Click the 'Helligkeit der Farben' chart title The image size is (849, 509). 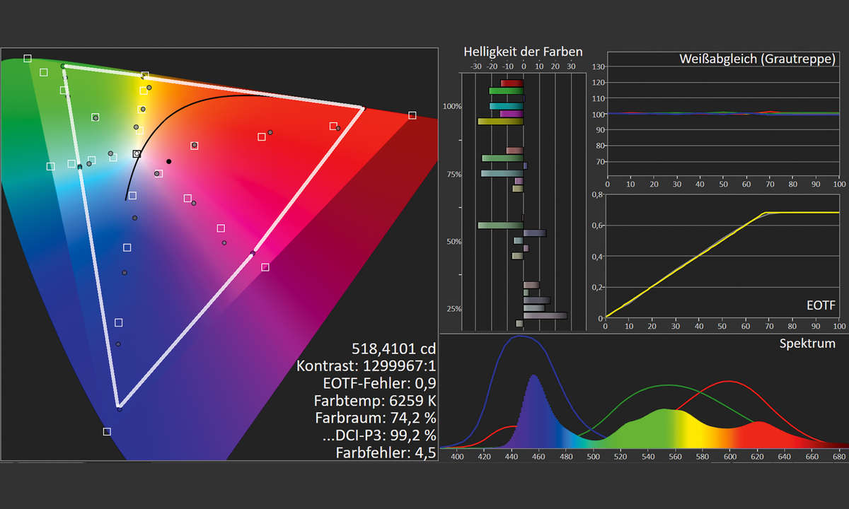[x=523, y=52]
